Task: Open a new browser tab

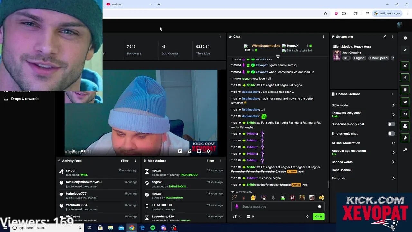Action: (159, 5)
